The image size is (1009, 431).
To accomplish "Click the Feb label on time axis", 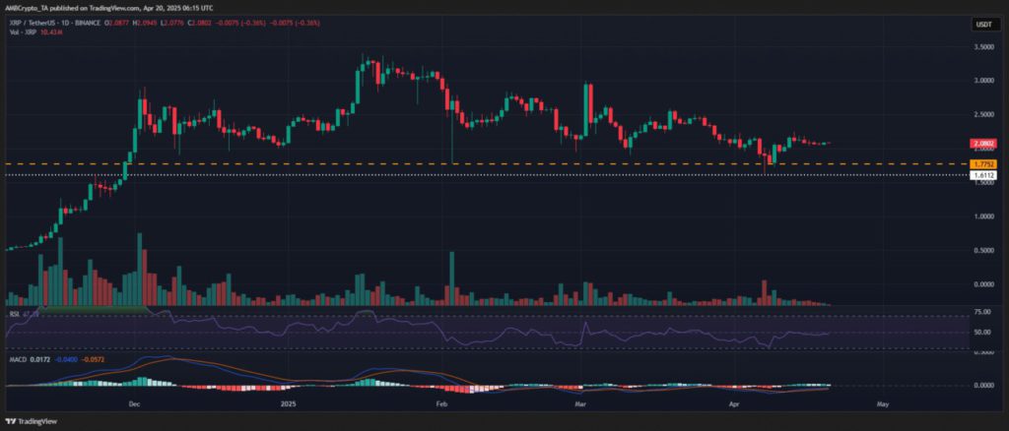I will pos(440,404).
